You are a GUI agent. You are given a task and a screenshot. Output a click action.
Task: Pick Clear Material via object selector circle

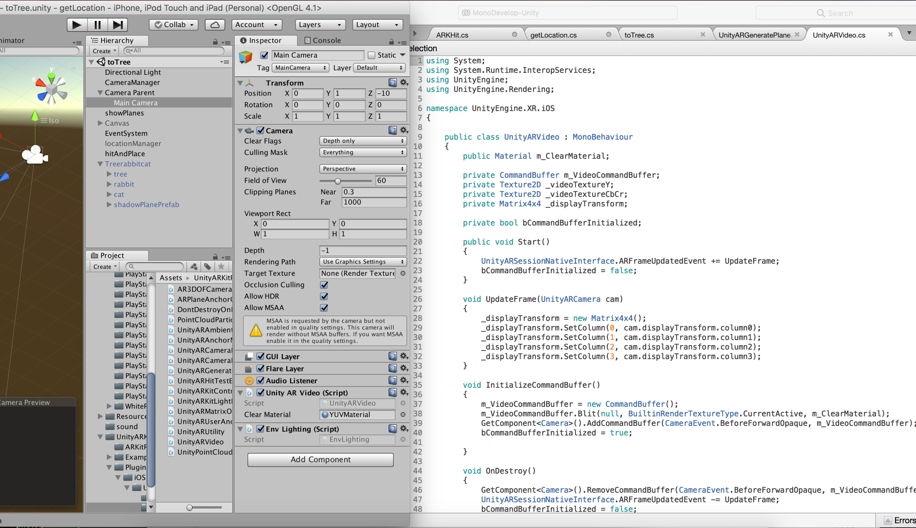pos(403,414)
